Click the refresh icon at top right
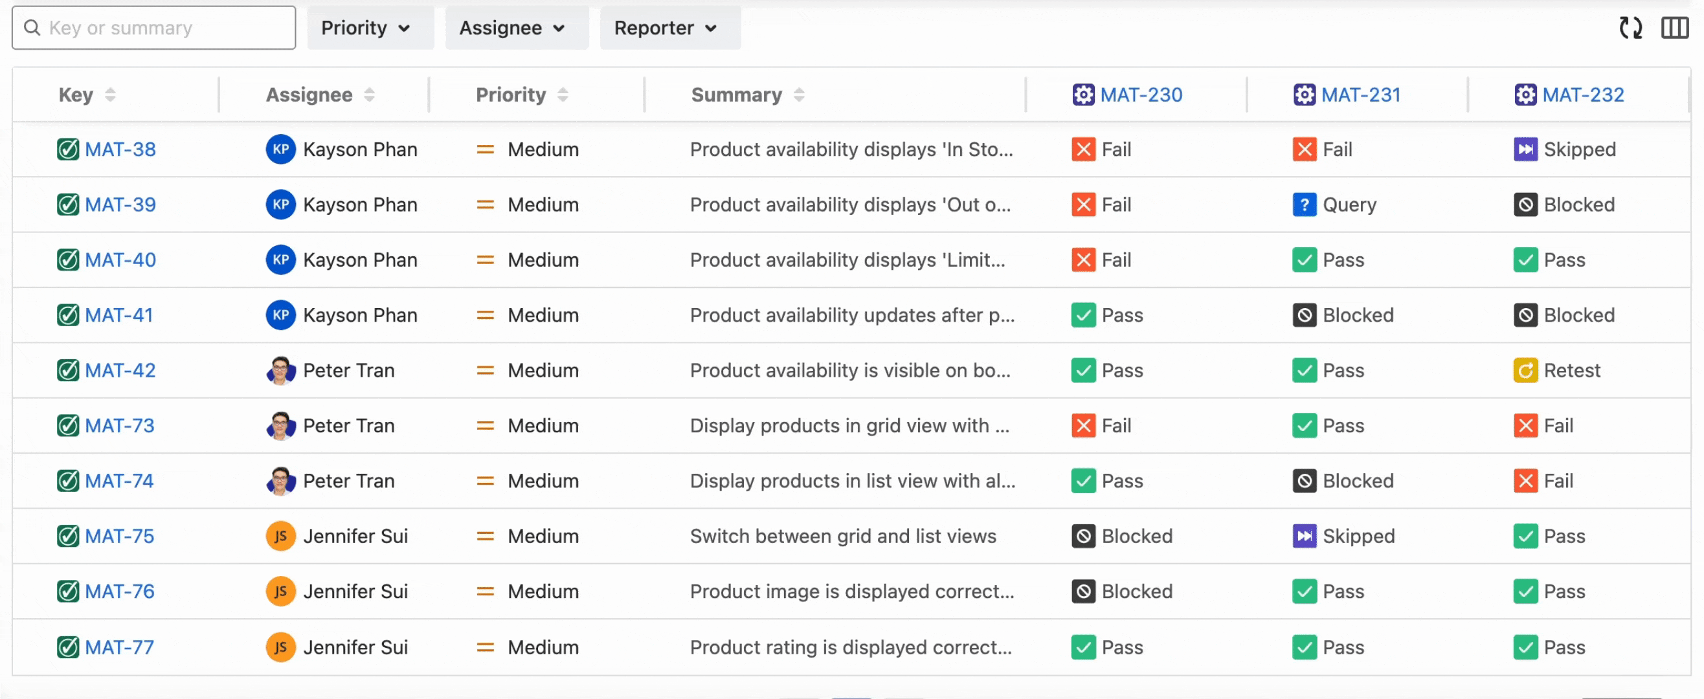This screenshot has height=699, width=1704. pyautogui.click(x=1630, y=28)
